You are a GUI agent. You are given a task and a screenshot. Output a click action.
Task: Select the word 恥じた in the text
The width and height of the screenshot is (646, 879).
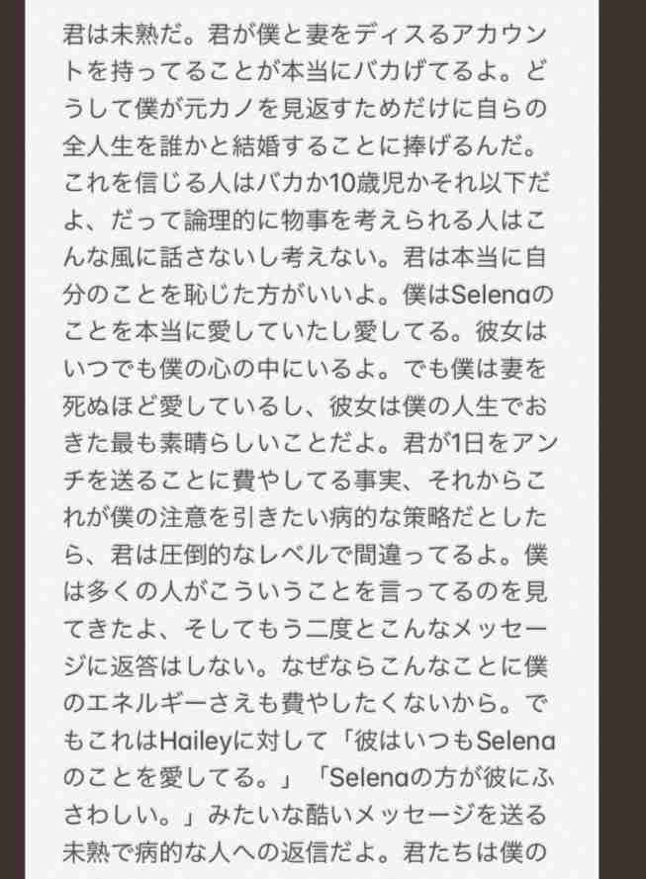[221, 295]
